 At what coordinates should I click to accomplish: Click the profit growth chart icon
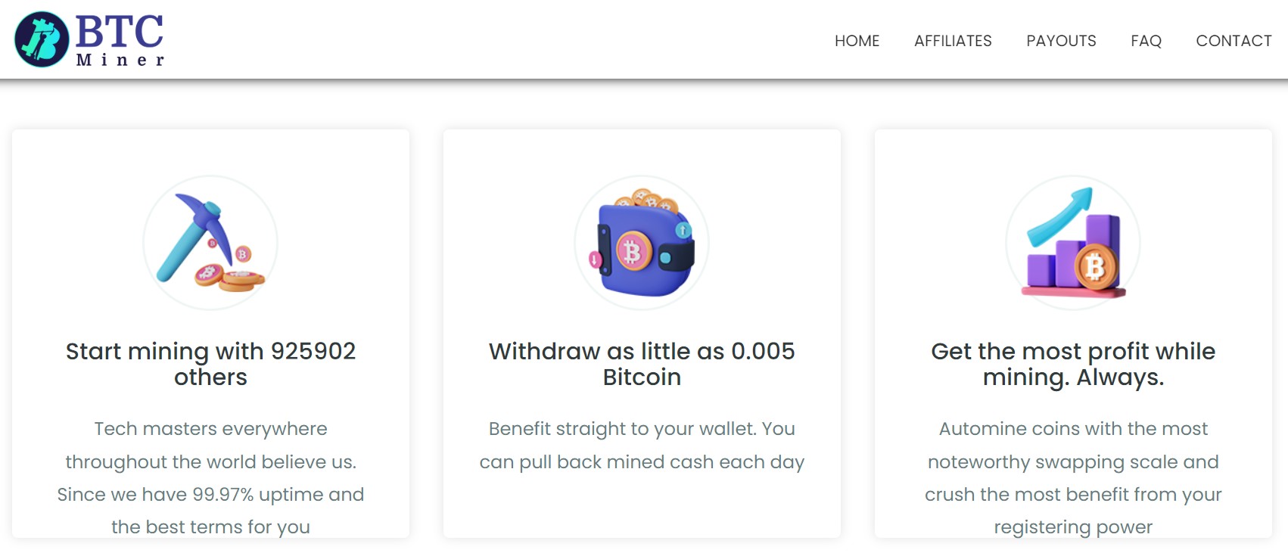pyautogui.click(x=1073, y=243)
